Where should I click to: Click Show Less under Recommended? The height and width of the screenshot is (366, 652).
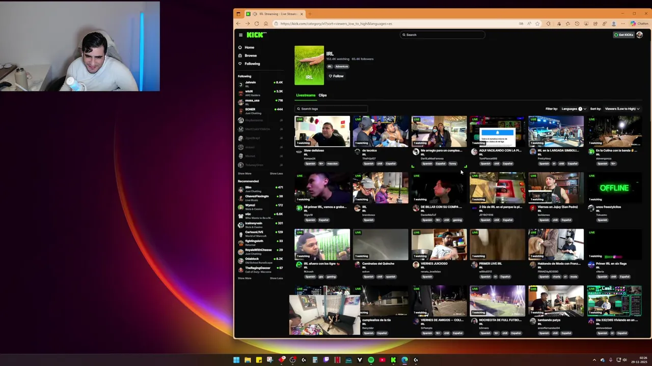point(276,278)
